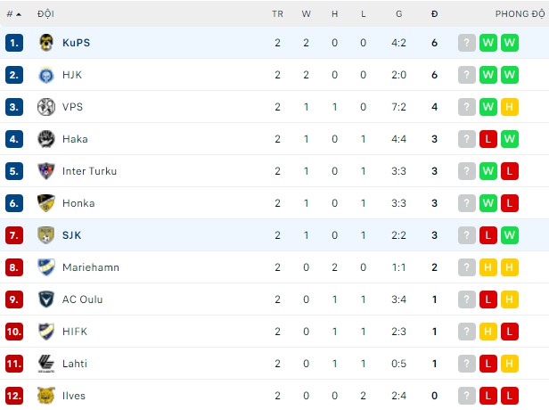Sort table by rank number column
549x410 pixels.
click(x=13, y=14)
